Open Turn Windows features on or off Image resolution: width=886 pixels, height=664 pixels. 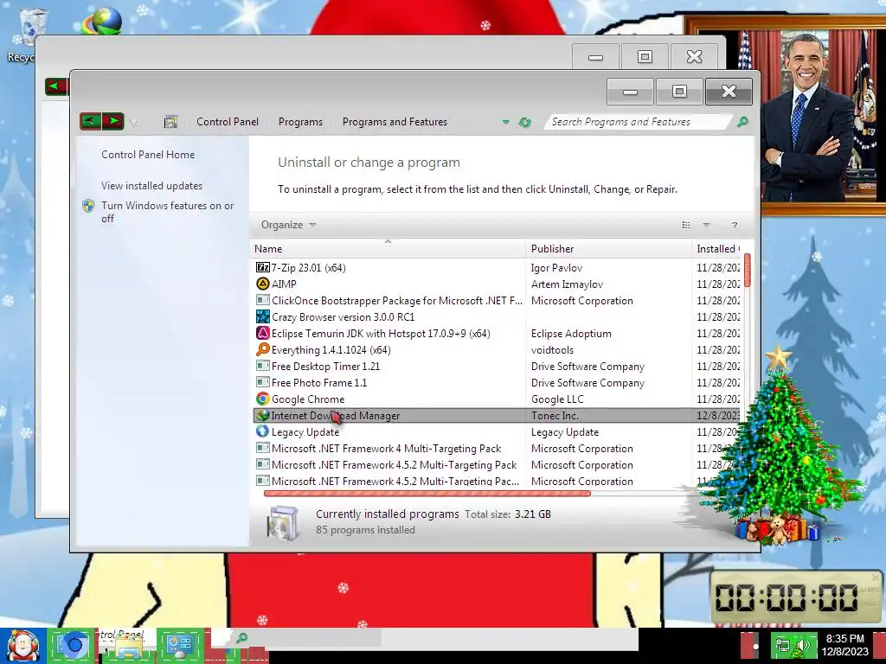pos(167,212)
